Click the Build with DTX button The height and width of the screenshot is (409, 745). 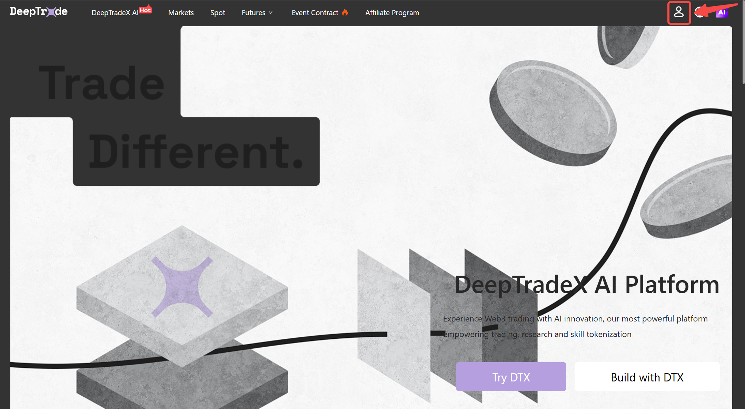coord(647,377)
